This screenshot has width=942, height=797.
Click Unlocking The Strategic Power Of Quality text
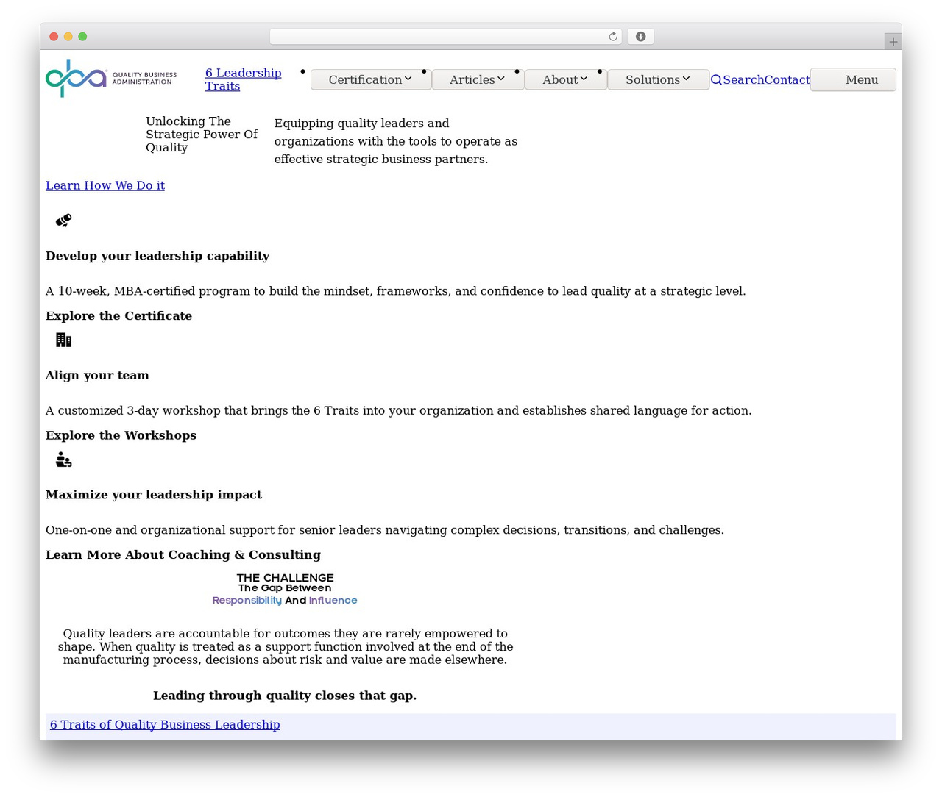click(x=202, y=135)
